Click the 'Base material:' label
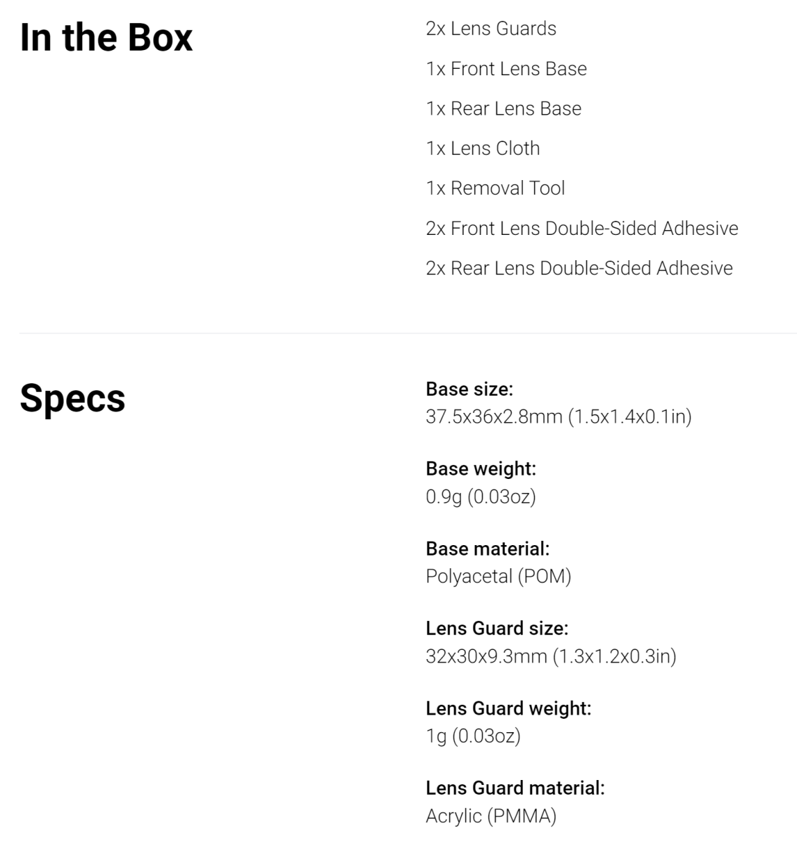The image size is (797, 844). [x=488, y=549]
